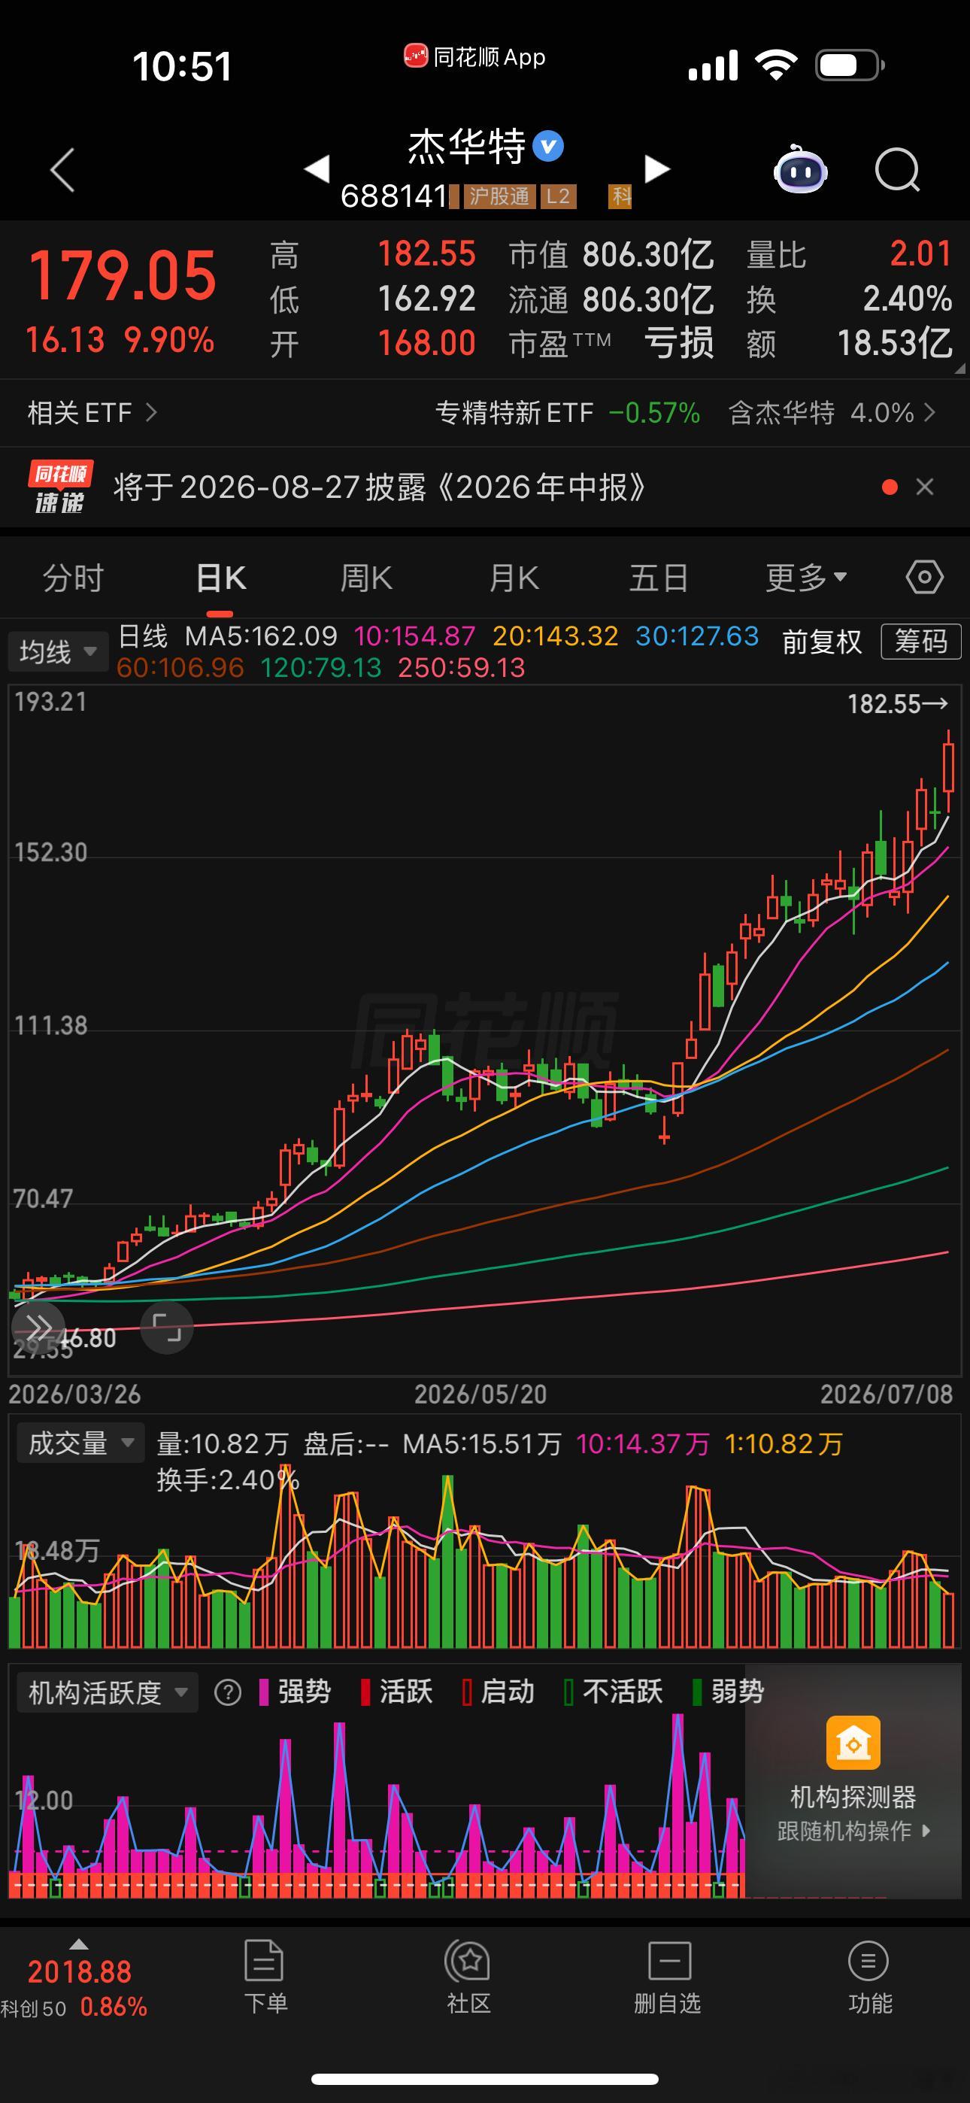Open chart settings hexagon icon

(x=924, y=577)
